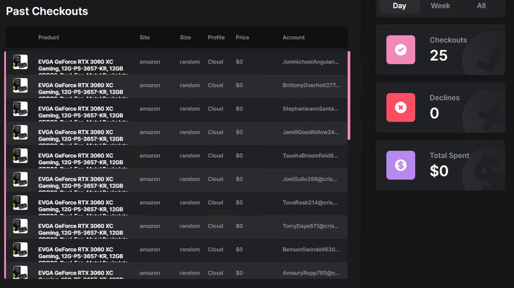
Task: Click the Past Checkouts heading
Action: point(47,12)
